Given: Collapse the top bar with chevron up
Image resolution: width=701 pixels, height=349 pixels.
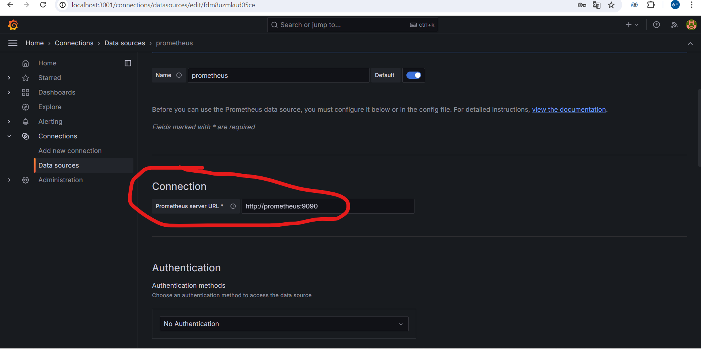Looking at the screenshot, I should coord(690,43).
